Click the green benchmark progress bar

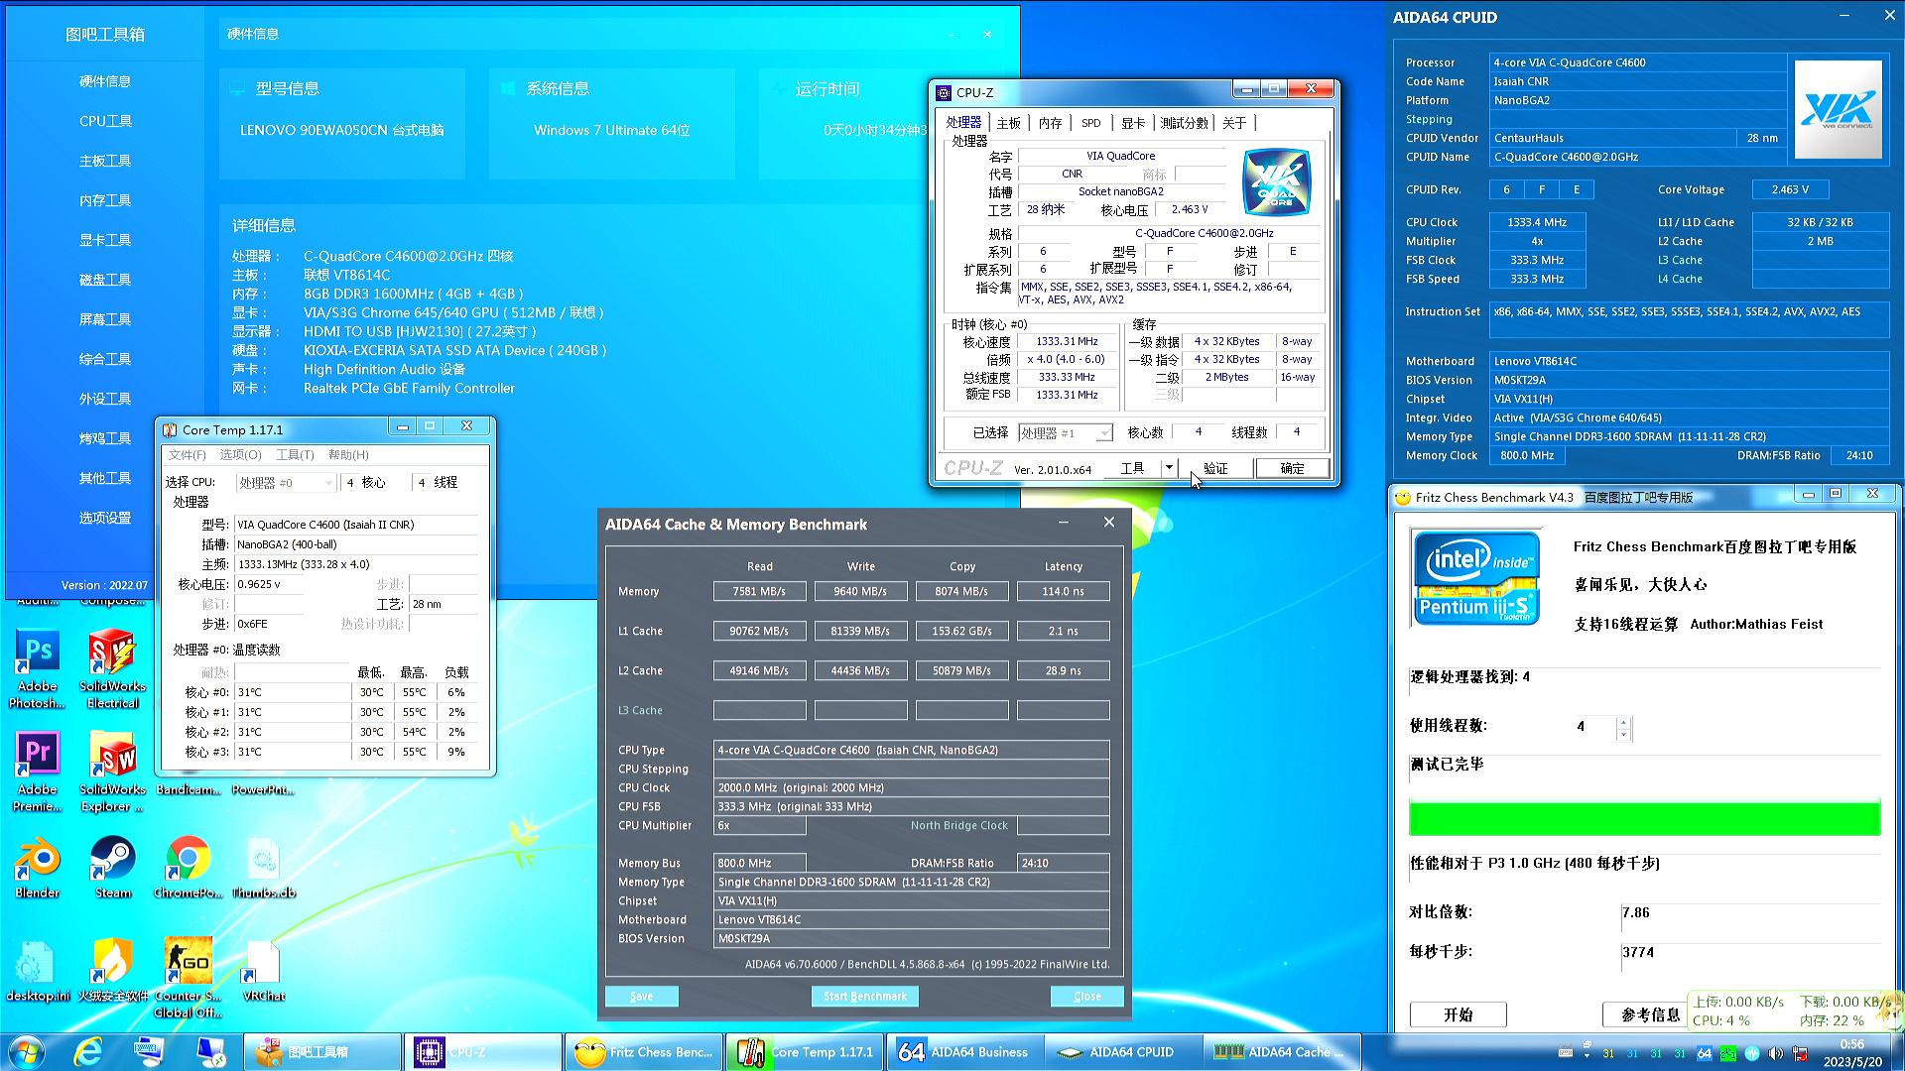pyautogui.click(x=1644, y=819)
